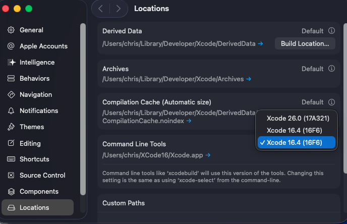
Task: Click the red close window button
Action: pos(6,9)
